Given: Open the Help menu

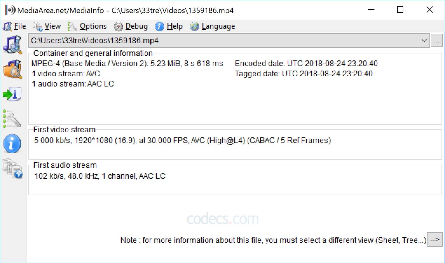Looking at the screenshot, I should 175,26.
